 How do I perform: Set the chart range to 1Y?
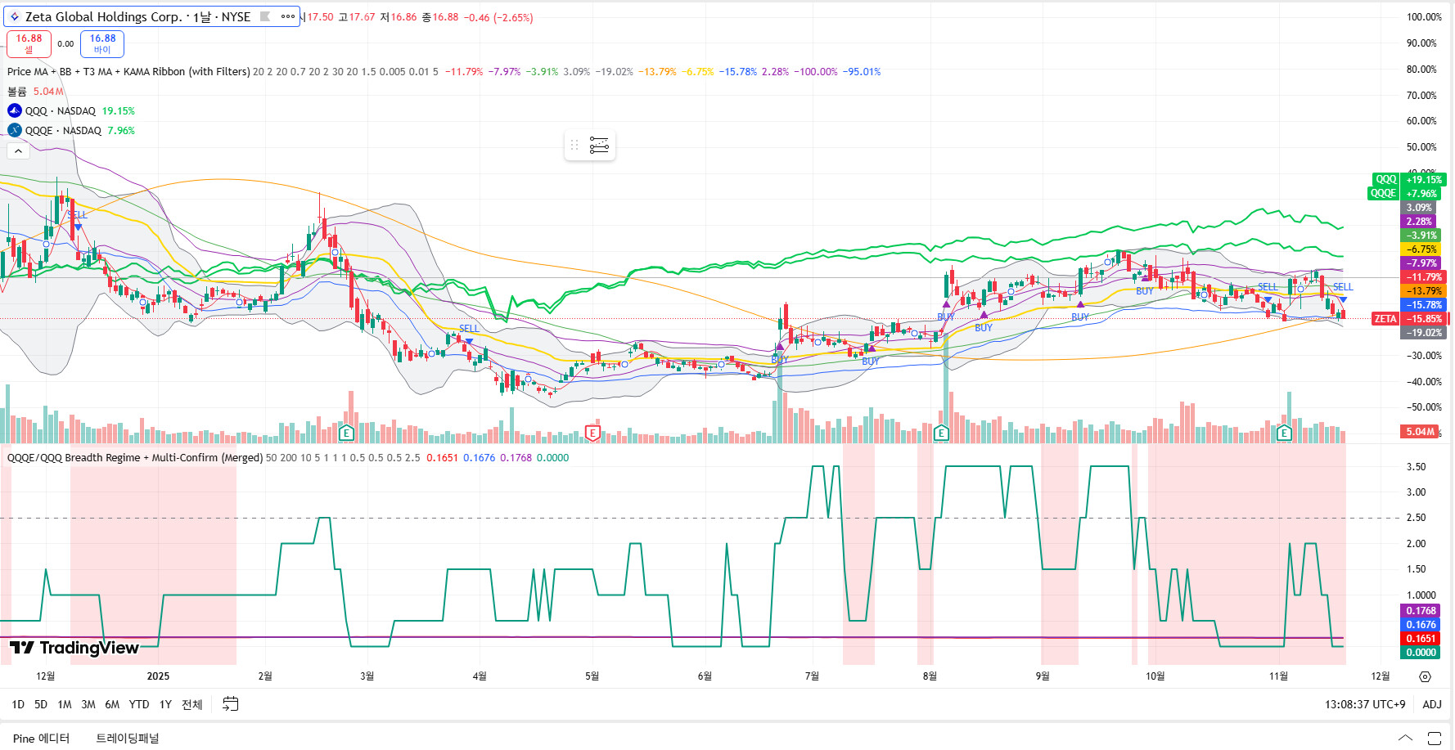pos(165,704)
